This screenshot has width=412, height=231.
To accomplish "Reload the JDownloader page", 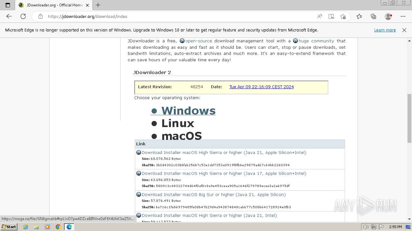I will pyautogui.click(x=23, y=16).
